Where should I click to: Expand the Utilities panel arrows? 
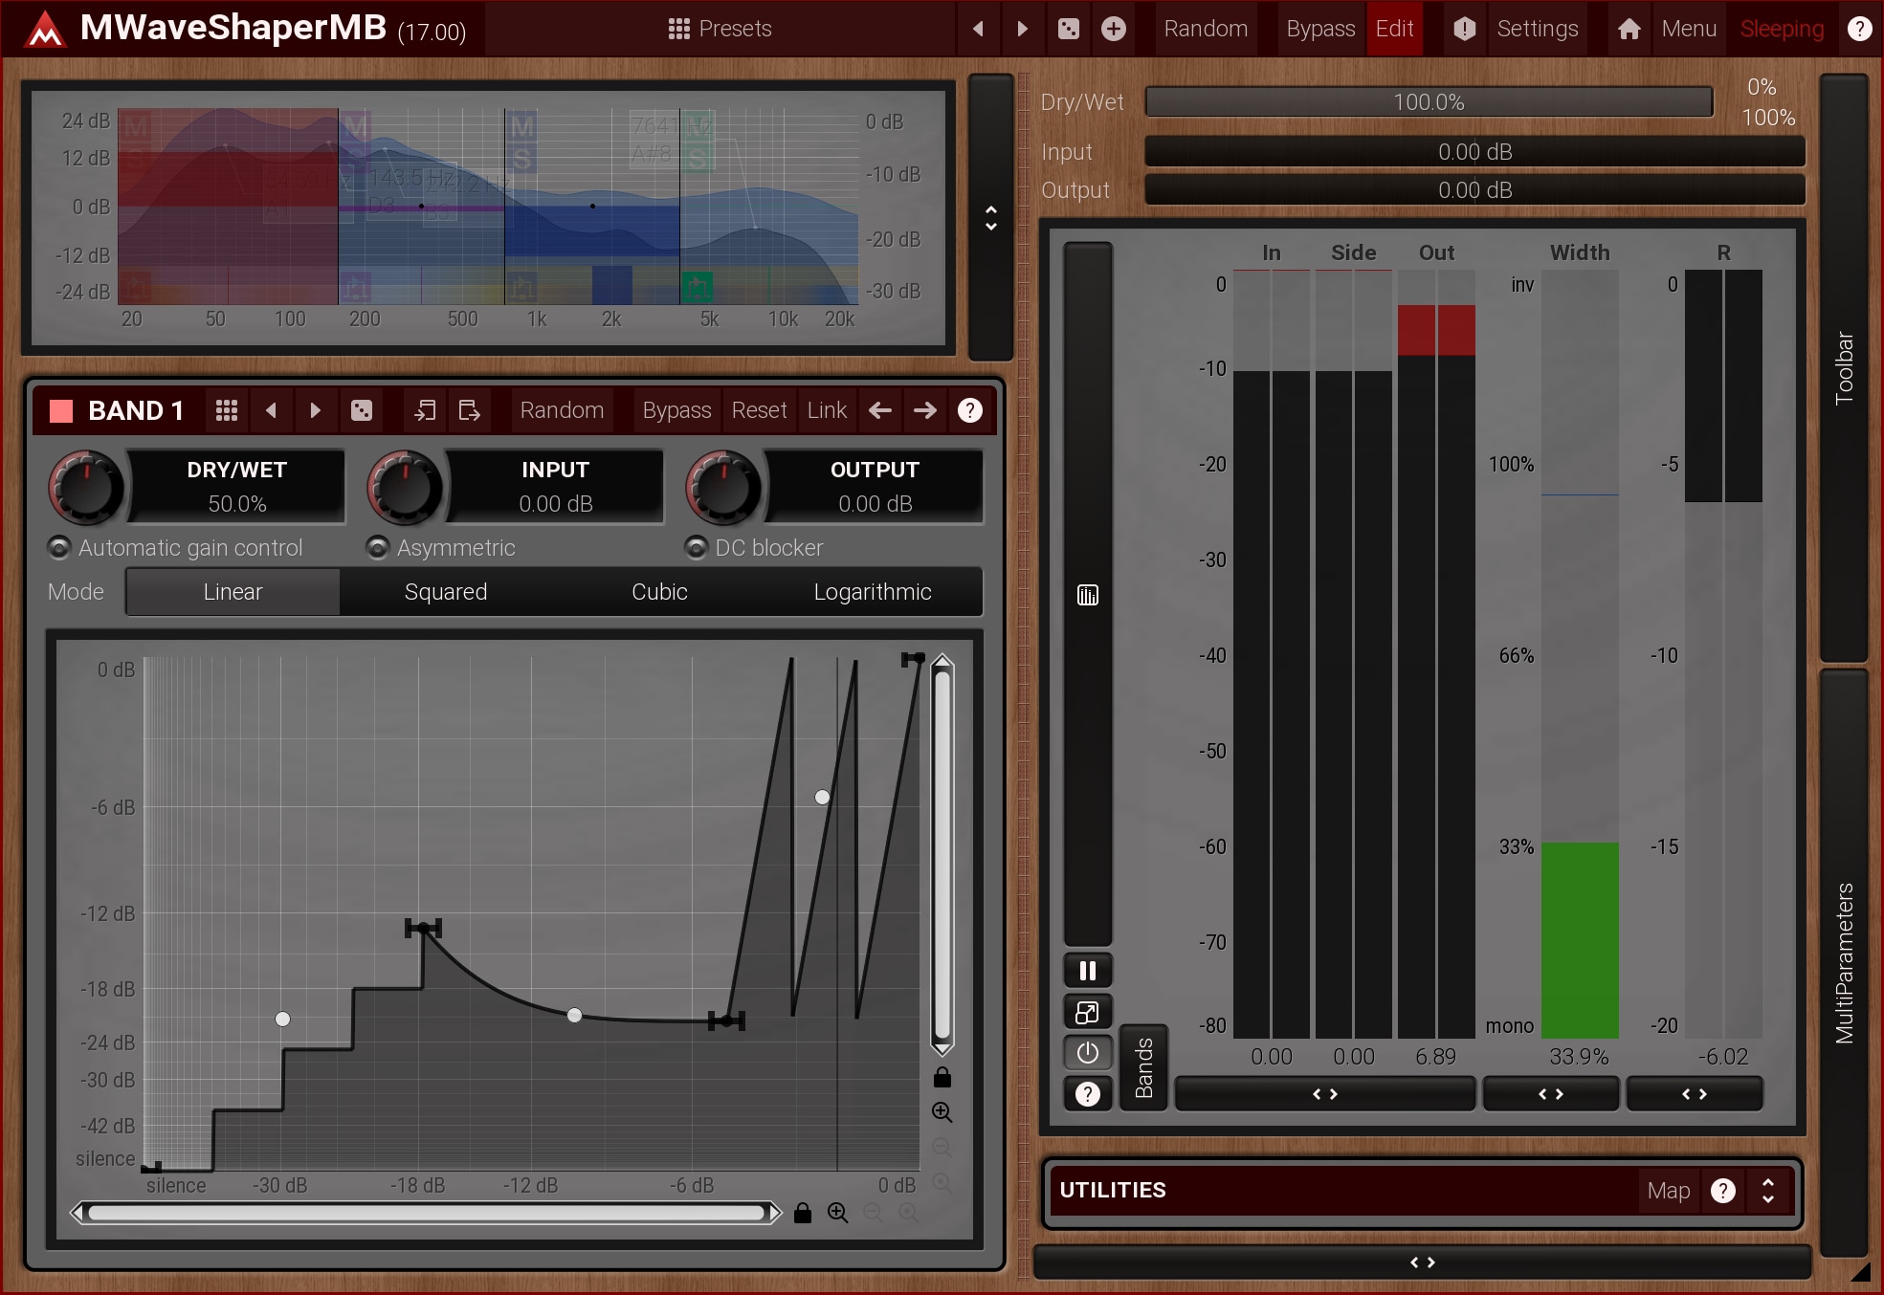tap(1767, 1190)
